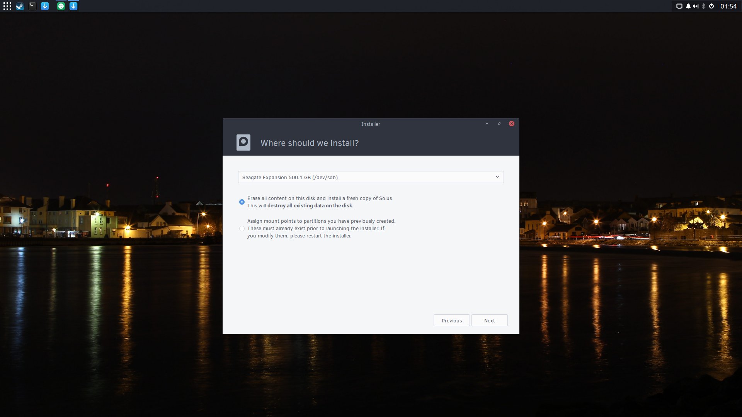Viewport: 742px width, 417px height.
Task: Return to the Previous installer page
Action: pos(451,320)
